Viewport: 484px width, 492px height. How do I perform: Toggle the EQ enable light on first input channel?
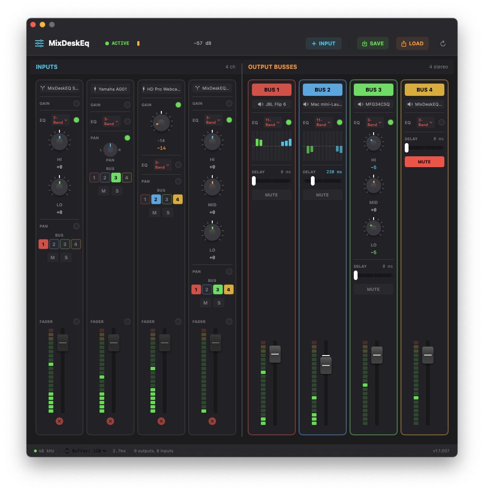pos(76,121)
